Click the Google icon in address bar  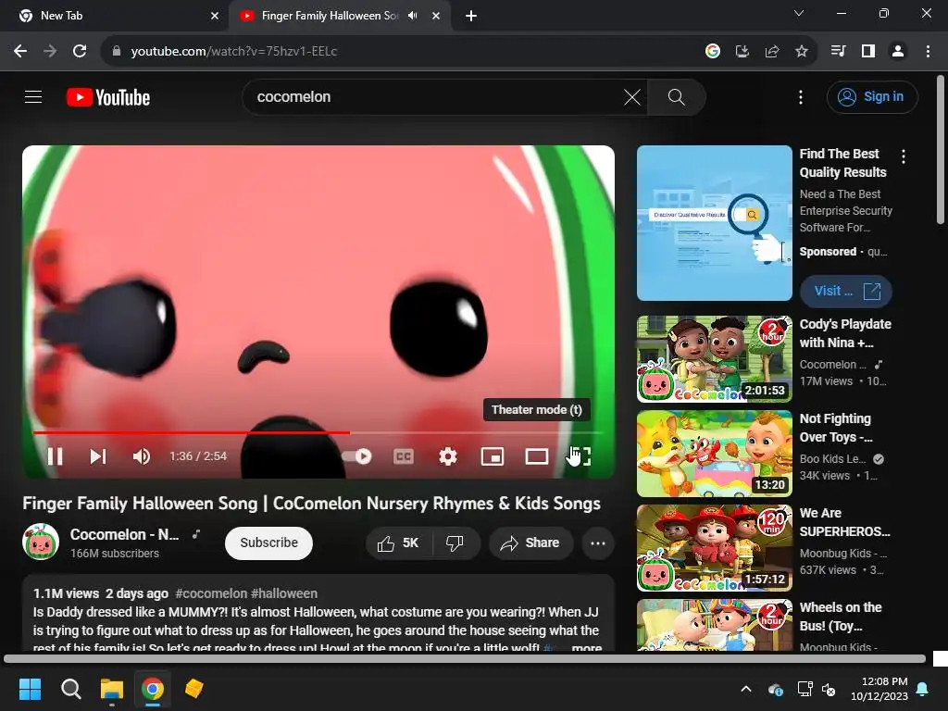[712, 52]
